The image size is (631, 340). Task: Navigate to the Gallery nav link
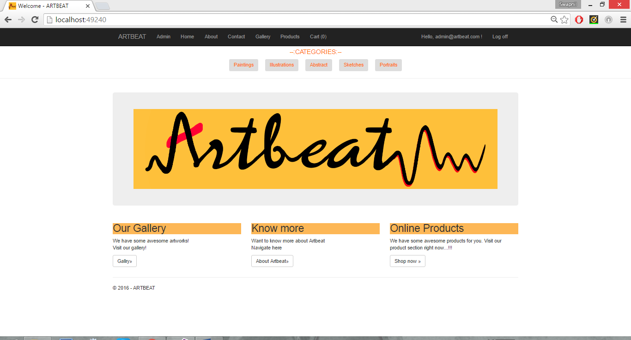click(x=263, y=36)
